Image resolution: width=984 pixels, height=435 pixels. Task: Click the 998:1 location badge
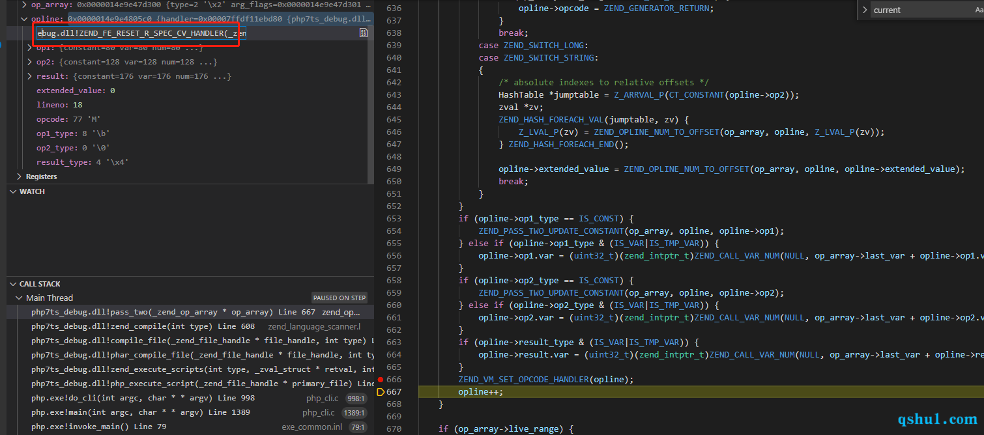356,398
